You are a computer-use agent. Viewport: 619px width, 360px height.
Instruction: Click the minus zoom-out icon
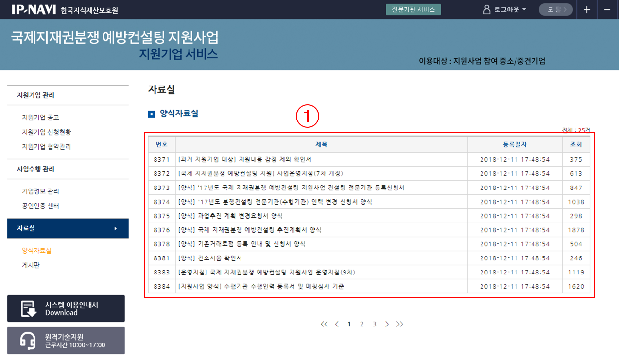point(607,10)
